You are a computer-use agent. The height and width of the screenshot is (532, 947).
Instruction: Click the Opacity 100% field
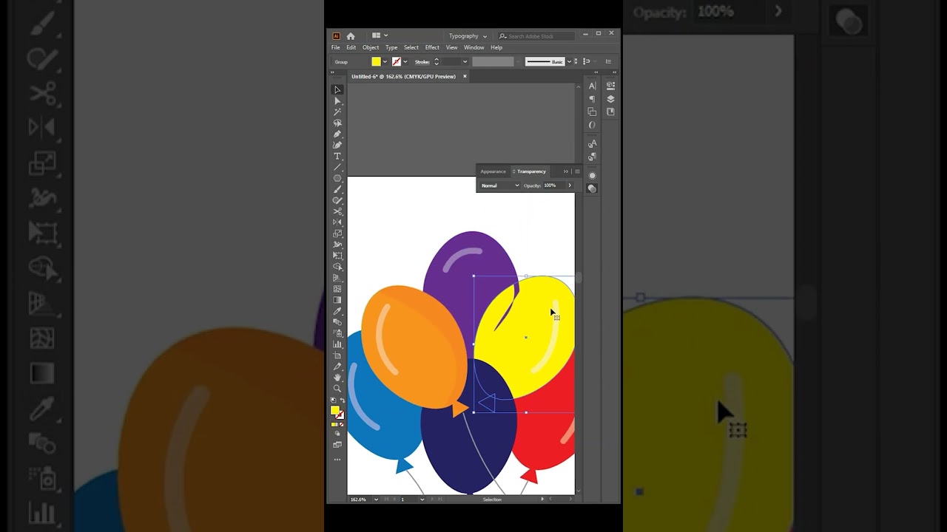[553, 185]
